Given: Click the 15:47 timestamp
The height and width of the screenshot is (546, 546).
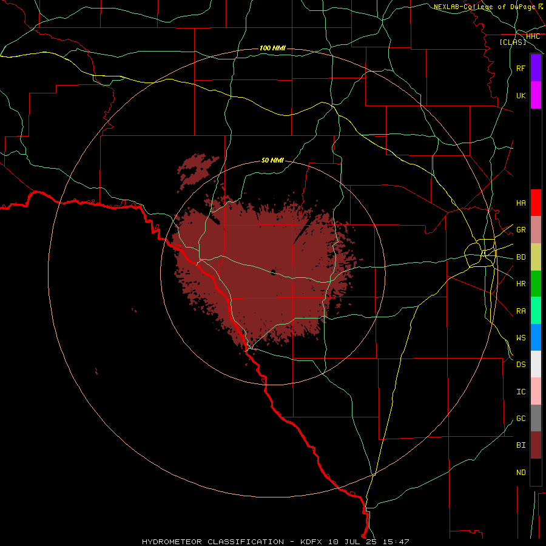Looking at the screenshot, I should click(396, 542).
